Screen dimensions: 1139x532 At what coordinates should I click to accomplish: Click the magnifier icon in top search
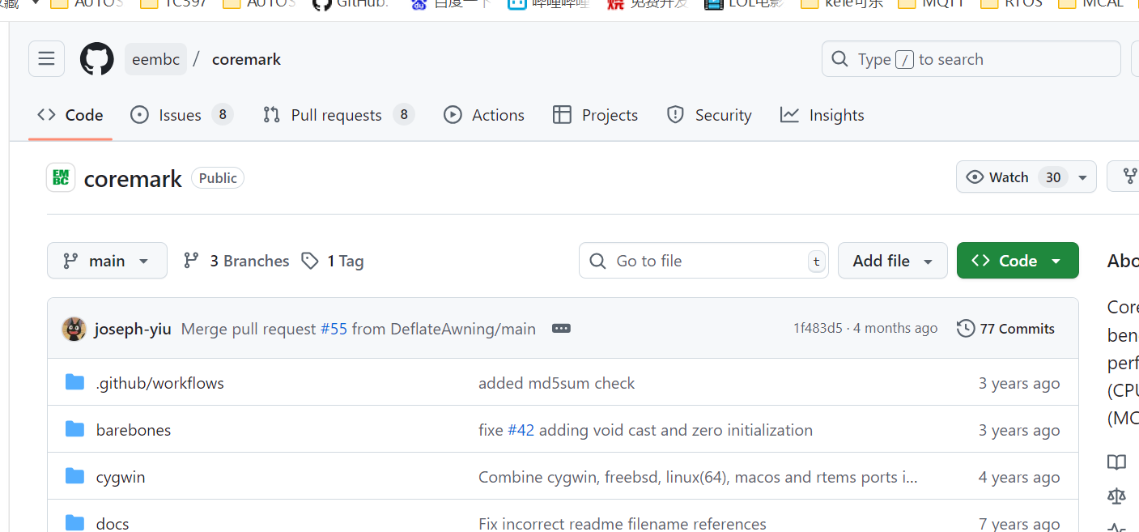[x=840, y=59]
